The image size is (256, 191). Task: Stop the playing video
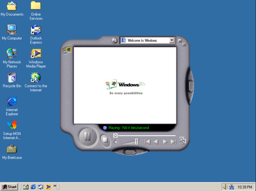click(105, 140)
